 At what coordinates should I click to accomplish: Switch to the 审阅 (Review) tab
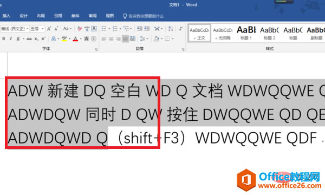click(93, 16)
